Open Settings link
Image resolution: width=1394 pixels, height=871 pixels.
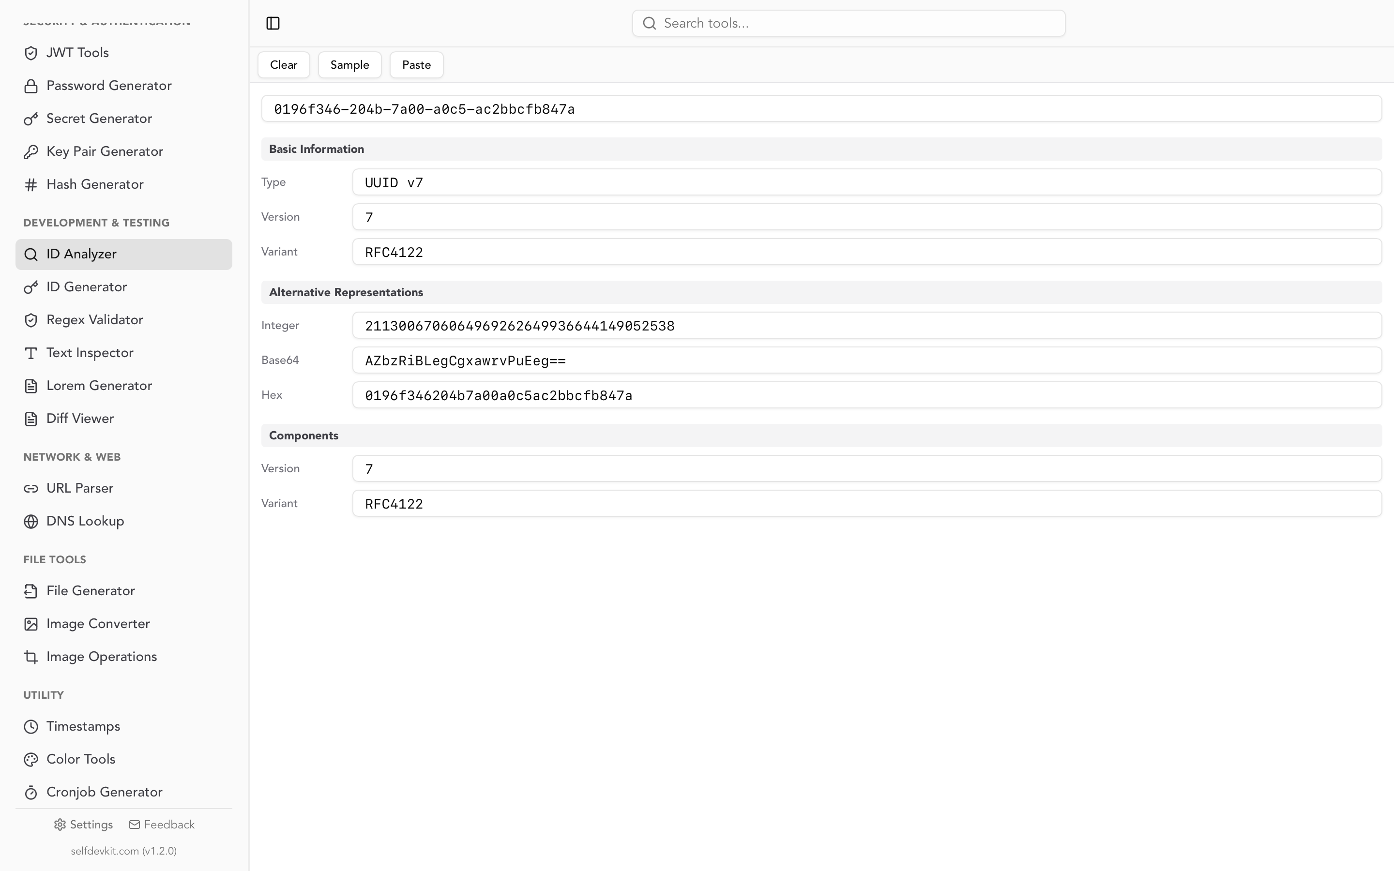(x=84, y=825)
